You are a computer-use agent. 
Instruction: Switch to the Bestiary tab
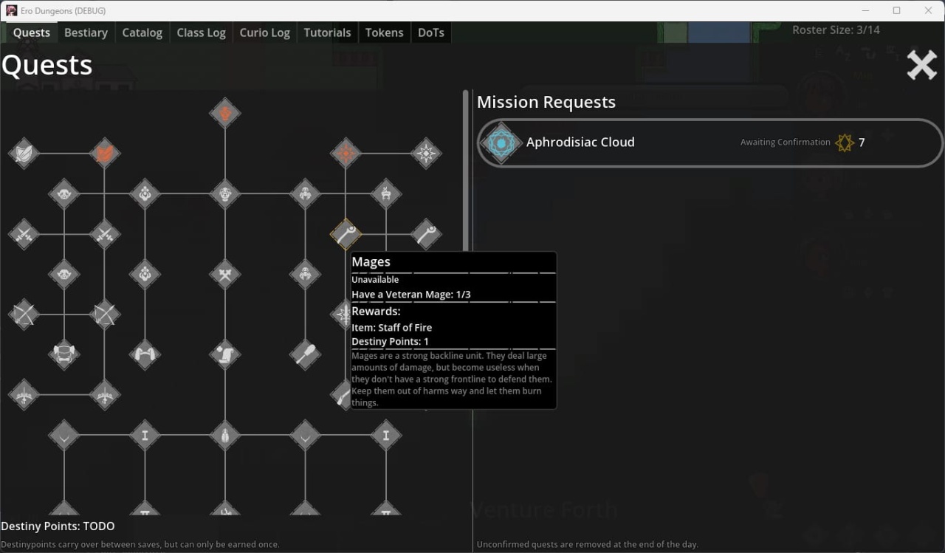(86, 32)
